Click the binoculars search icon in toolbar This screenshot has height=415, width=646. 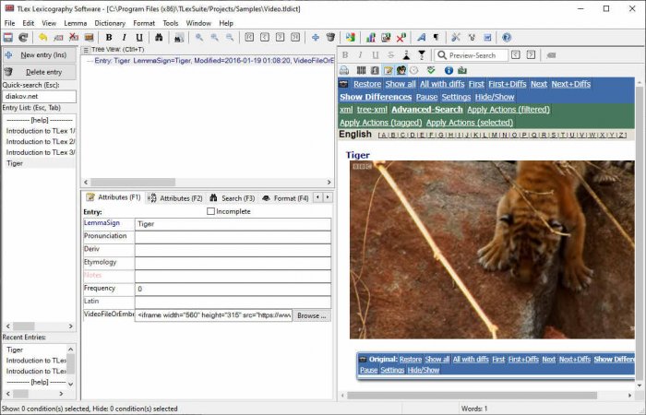(159, 38)
